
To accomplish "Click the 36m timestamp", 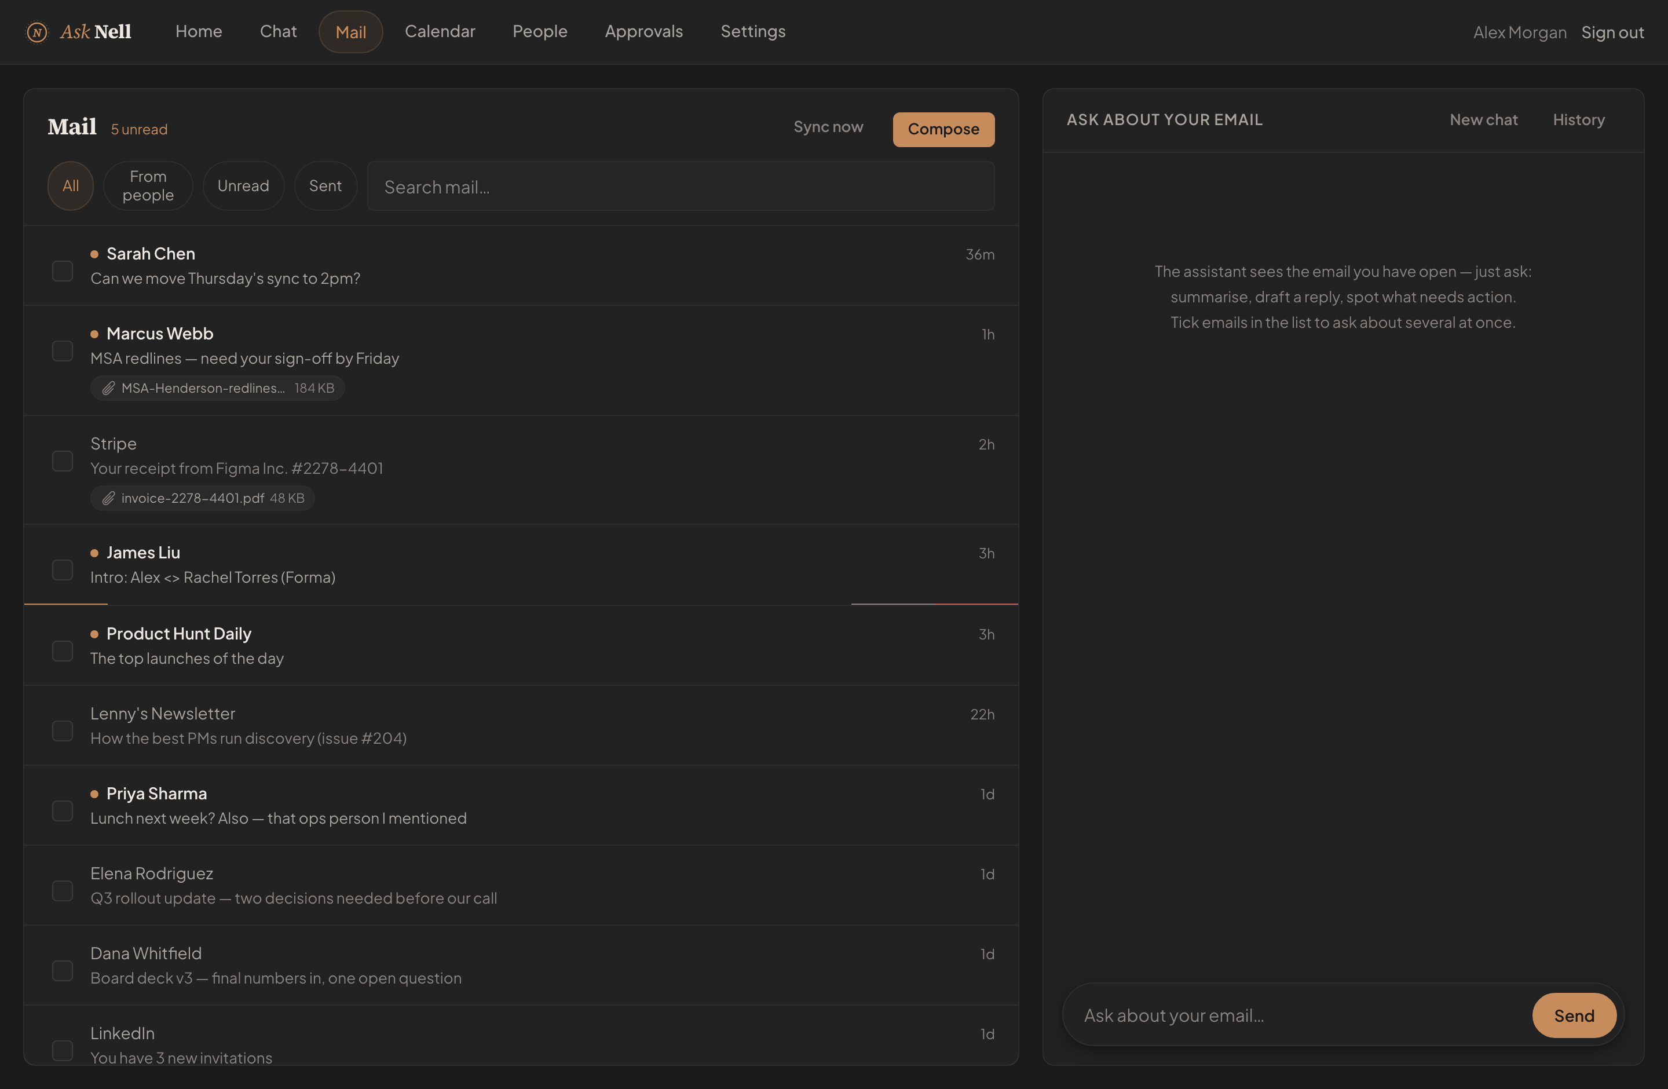I will [980, 254].
